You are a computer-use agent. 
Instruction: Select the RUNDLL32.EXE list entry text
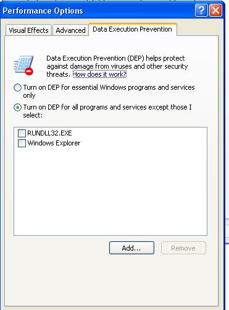click(49, 133)
